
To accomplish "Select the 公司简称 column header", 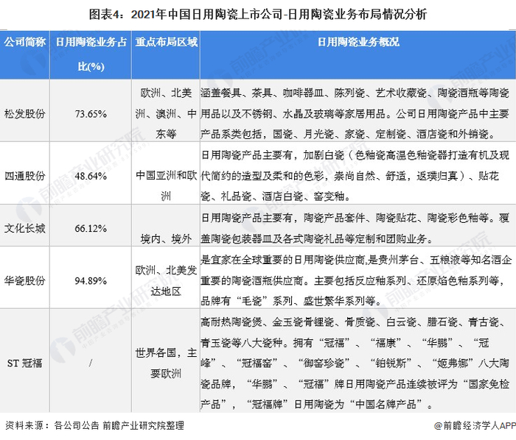I will 24,55.
